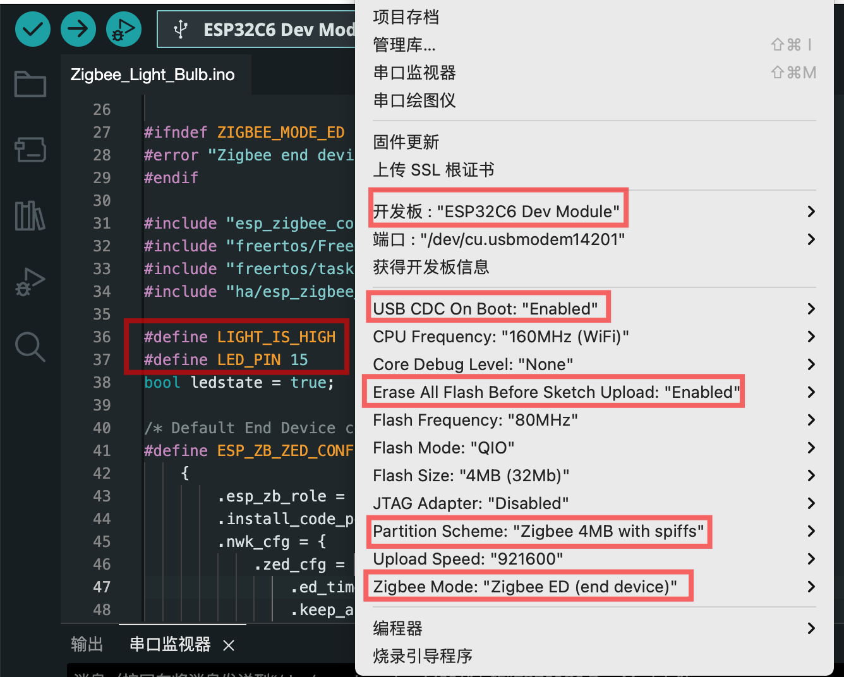Click line number 36 in the gutter
844x677 pixels.
pyautogui.click(x=102, y=337)
